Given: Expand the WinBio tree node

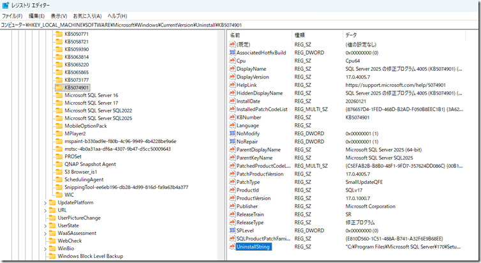Looking at the screenshot, I should pos(45,248).
